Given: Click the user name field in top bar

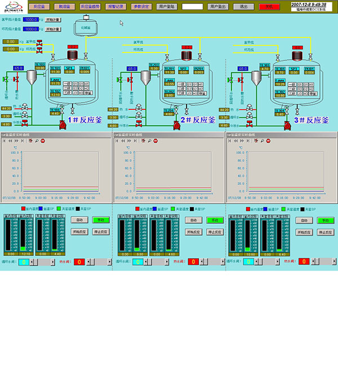Looking at the screenshot, I should tap(192, 6).
